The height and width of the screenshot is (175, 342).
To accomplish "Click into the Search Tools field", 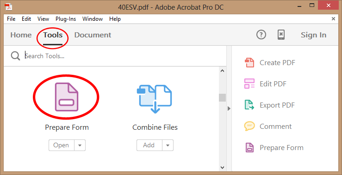I will pos(121,56).
